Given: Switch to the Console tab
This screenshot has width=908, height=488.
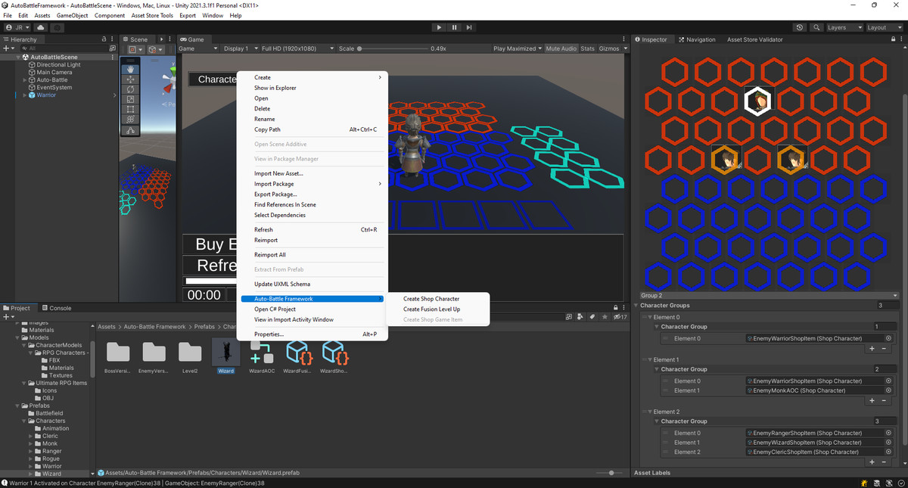Looking at the screenshot, I should [56, 308].
